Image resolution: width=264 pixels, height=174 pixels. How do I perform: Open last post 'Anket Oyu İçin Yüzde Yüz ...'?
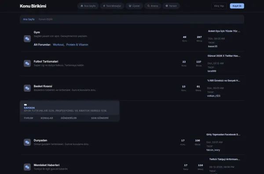[224, 31]
